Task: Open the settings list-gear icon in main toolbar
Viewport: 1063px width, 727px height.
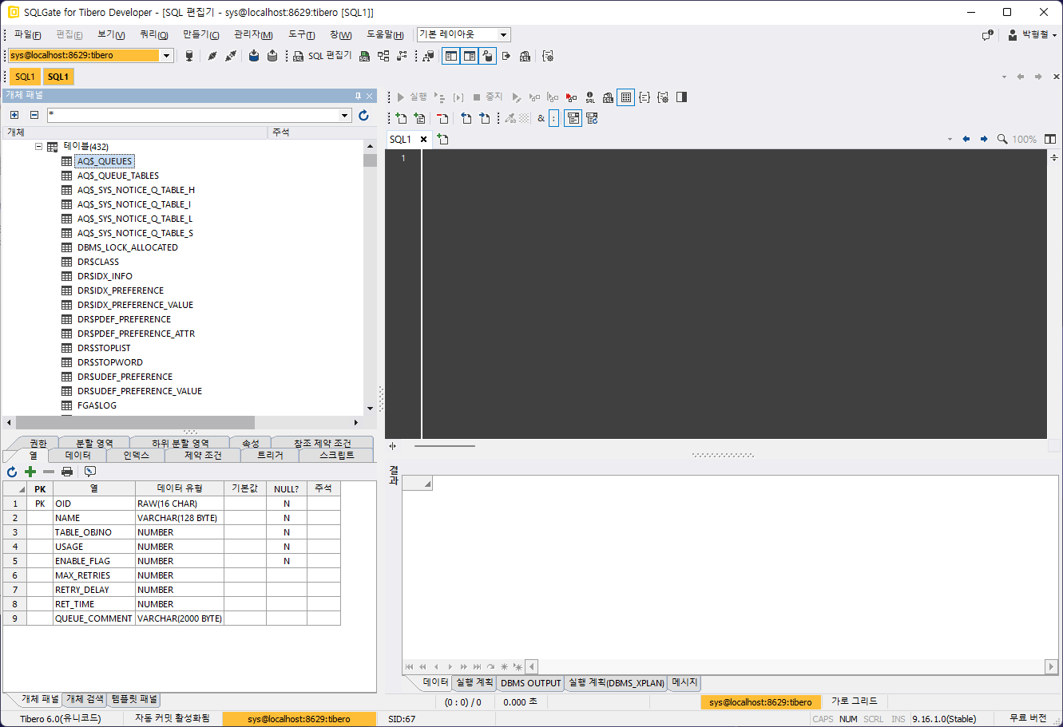Action: 548,56
